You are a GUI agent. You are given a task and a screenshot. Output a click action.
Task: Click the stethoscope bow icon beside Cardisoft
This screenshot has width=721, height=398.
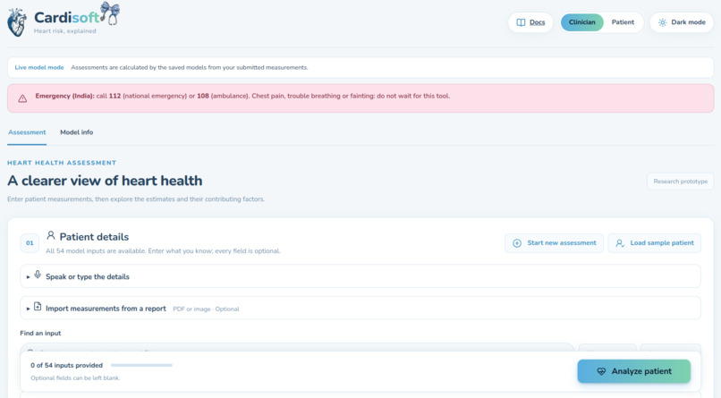point(110,13)
